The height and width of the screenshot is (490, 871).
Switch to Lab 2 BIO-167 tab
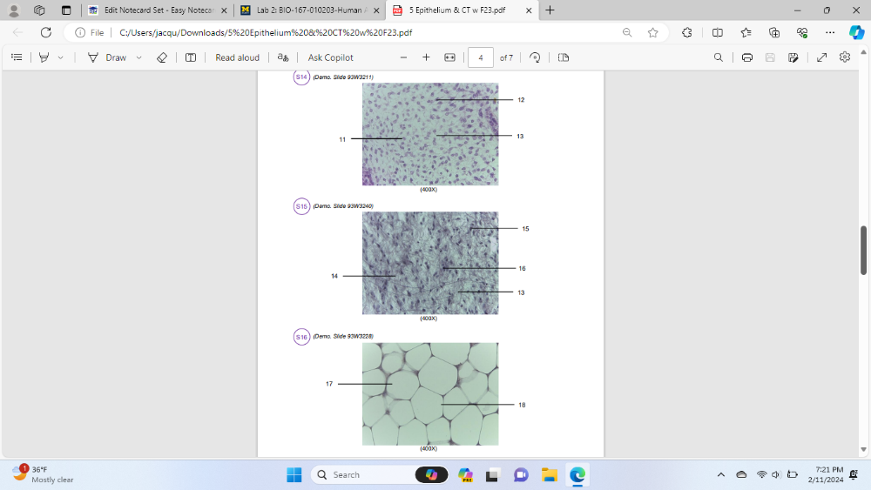309,10
